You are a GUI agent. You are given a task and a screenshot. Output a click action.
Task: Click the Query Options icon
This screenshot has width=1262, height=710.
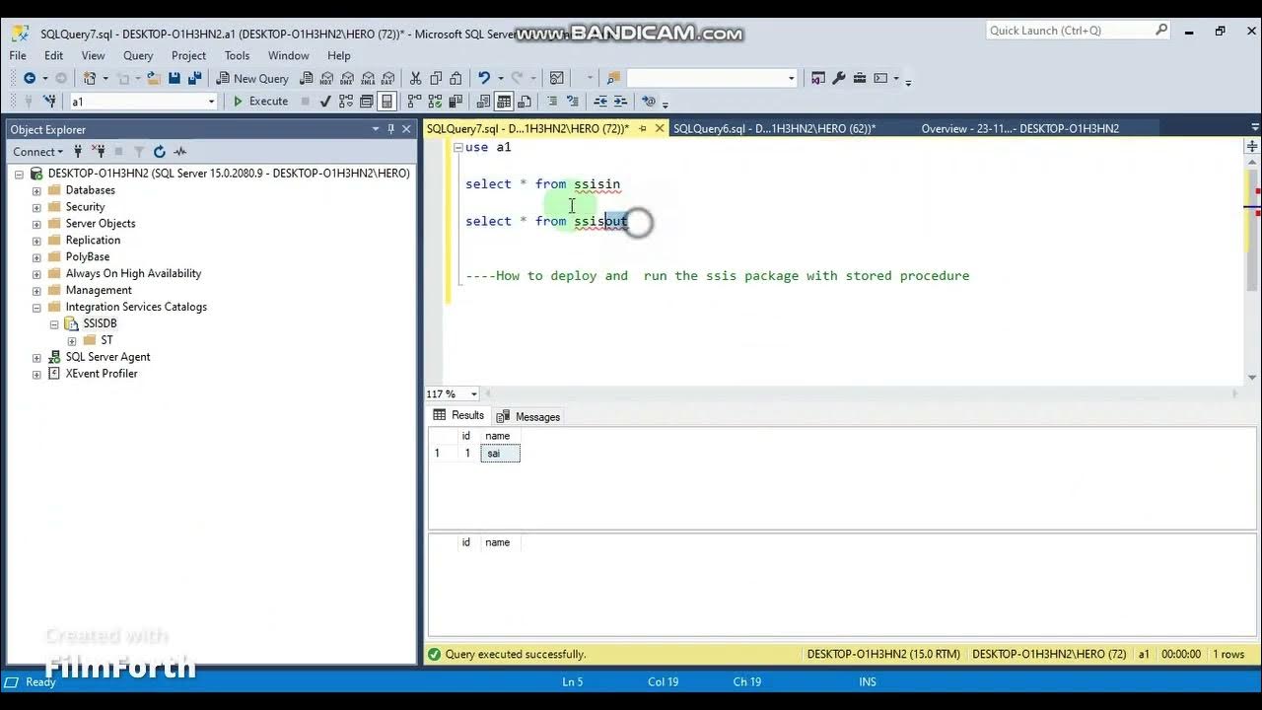(366, 101)
